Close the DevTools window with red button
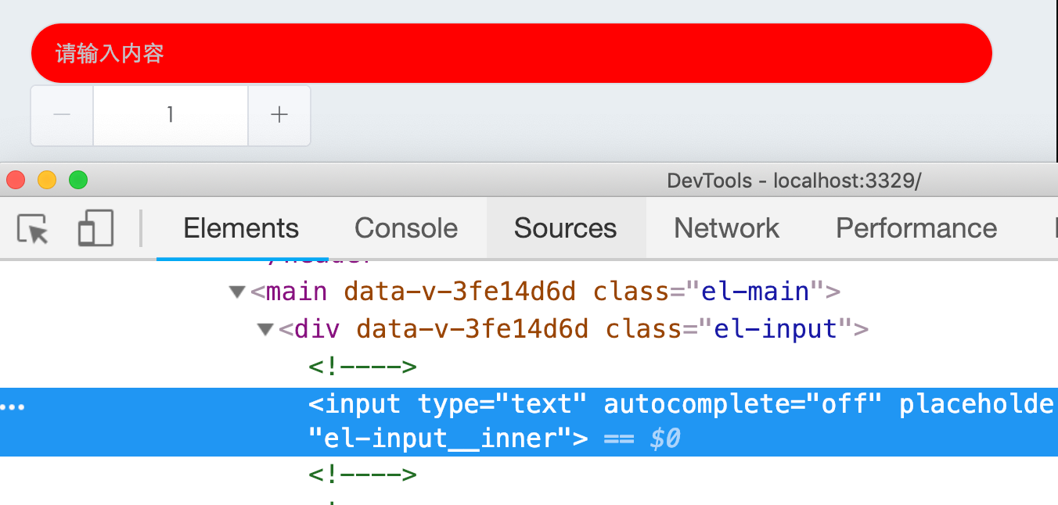1058x505 pixels. pyautogui.click(x=16, y=181)
